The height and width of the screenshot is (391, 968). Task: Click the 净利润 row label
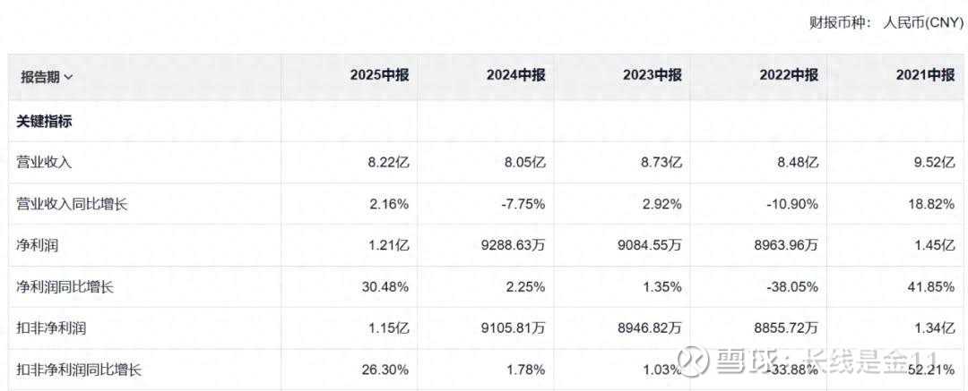click(38, 244)
